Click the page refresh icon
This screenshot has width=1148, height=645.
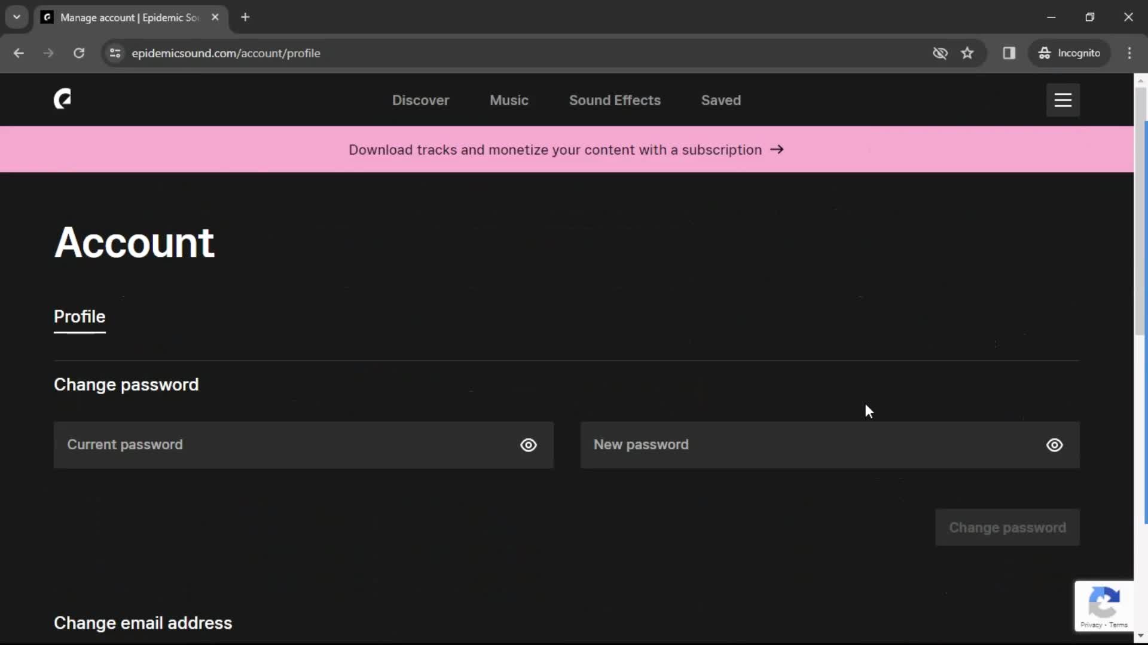(x=79, y=53)
